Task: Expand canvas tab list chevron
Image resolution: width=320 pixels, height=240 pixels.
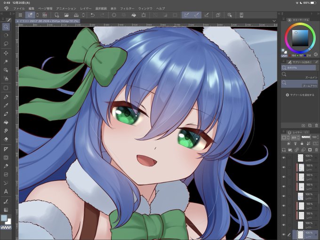Action: pos(274,21)
